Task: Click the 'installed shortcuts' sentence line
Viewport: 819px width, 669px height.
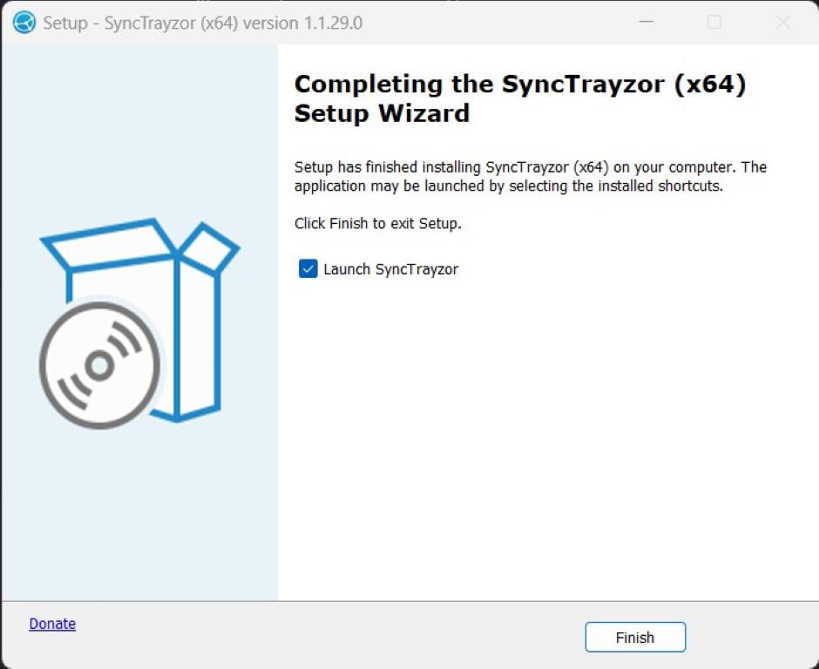Action: tap(509, 186)
